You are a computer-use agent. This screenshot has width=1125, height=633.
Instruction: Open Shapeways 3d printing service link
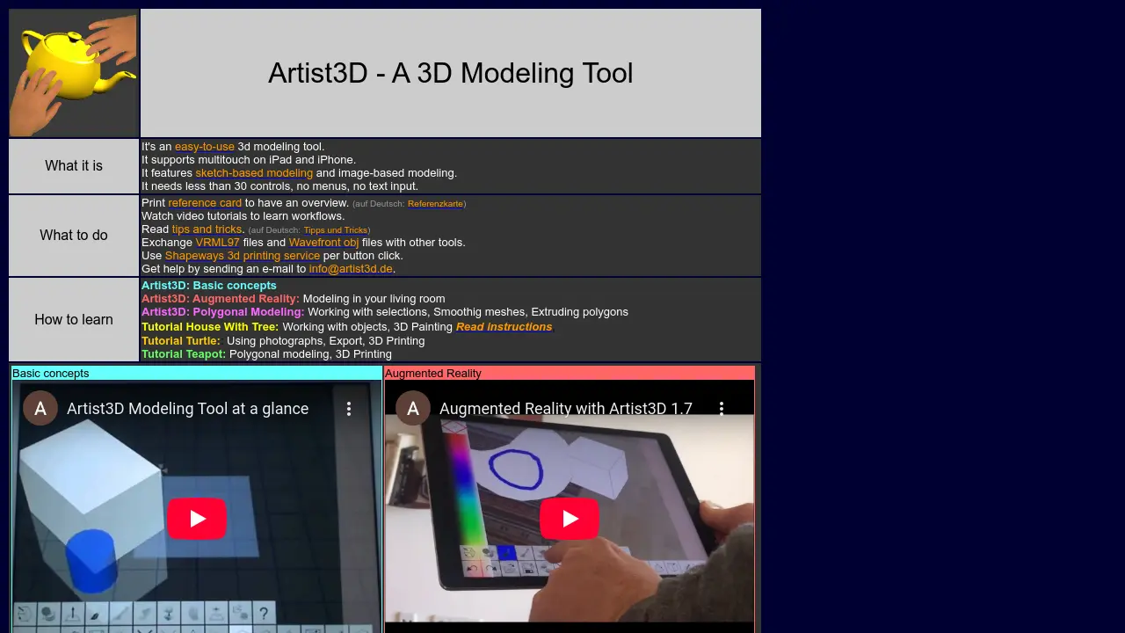[243, 256]
